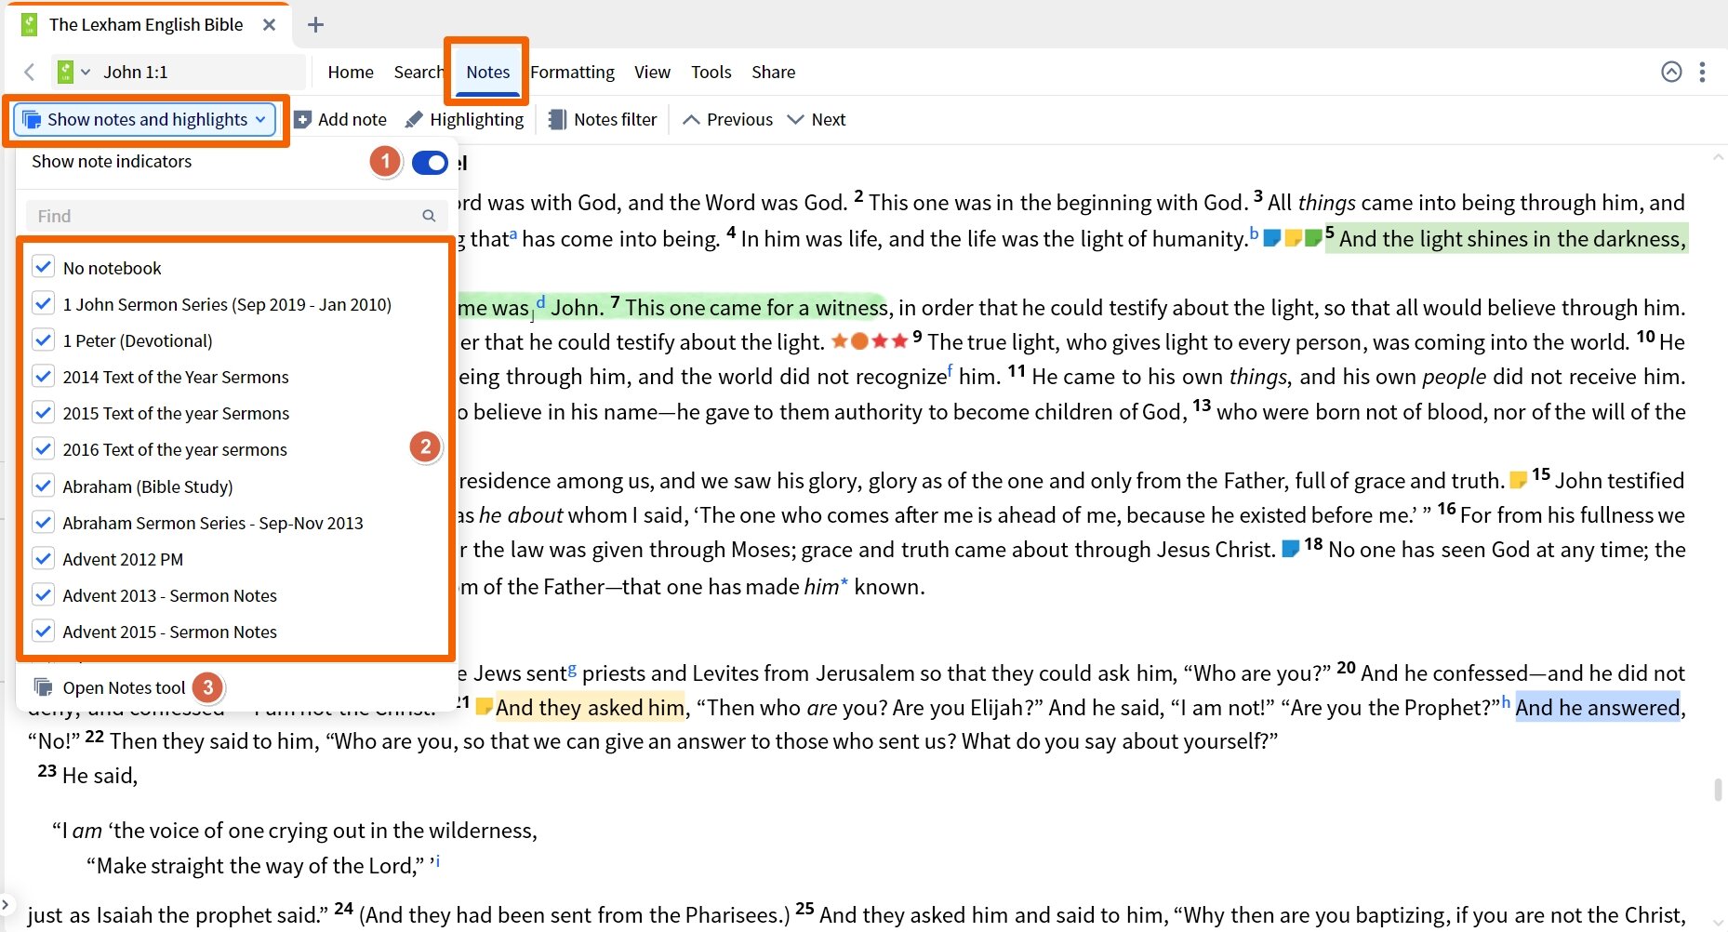
Task: Collapse the toolbar with the circled chevron
Action: [1671, 72]
